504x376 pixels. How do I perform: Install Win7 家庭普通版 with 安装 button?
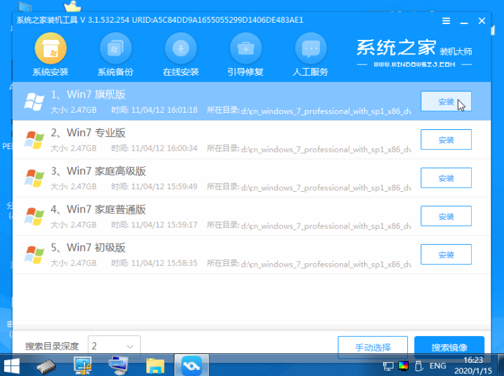tap(446, 216)
